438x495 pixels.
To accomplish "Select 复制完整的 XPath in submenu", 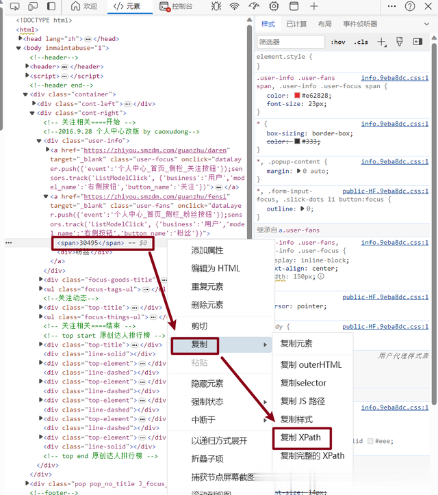I will click(313, 456).
